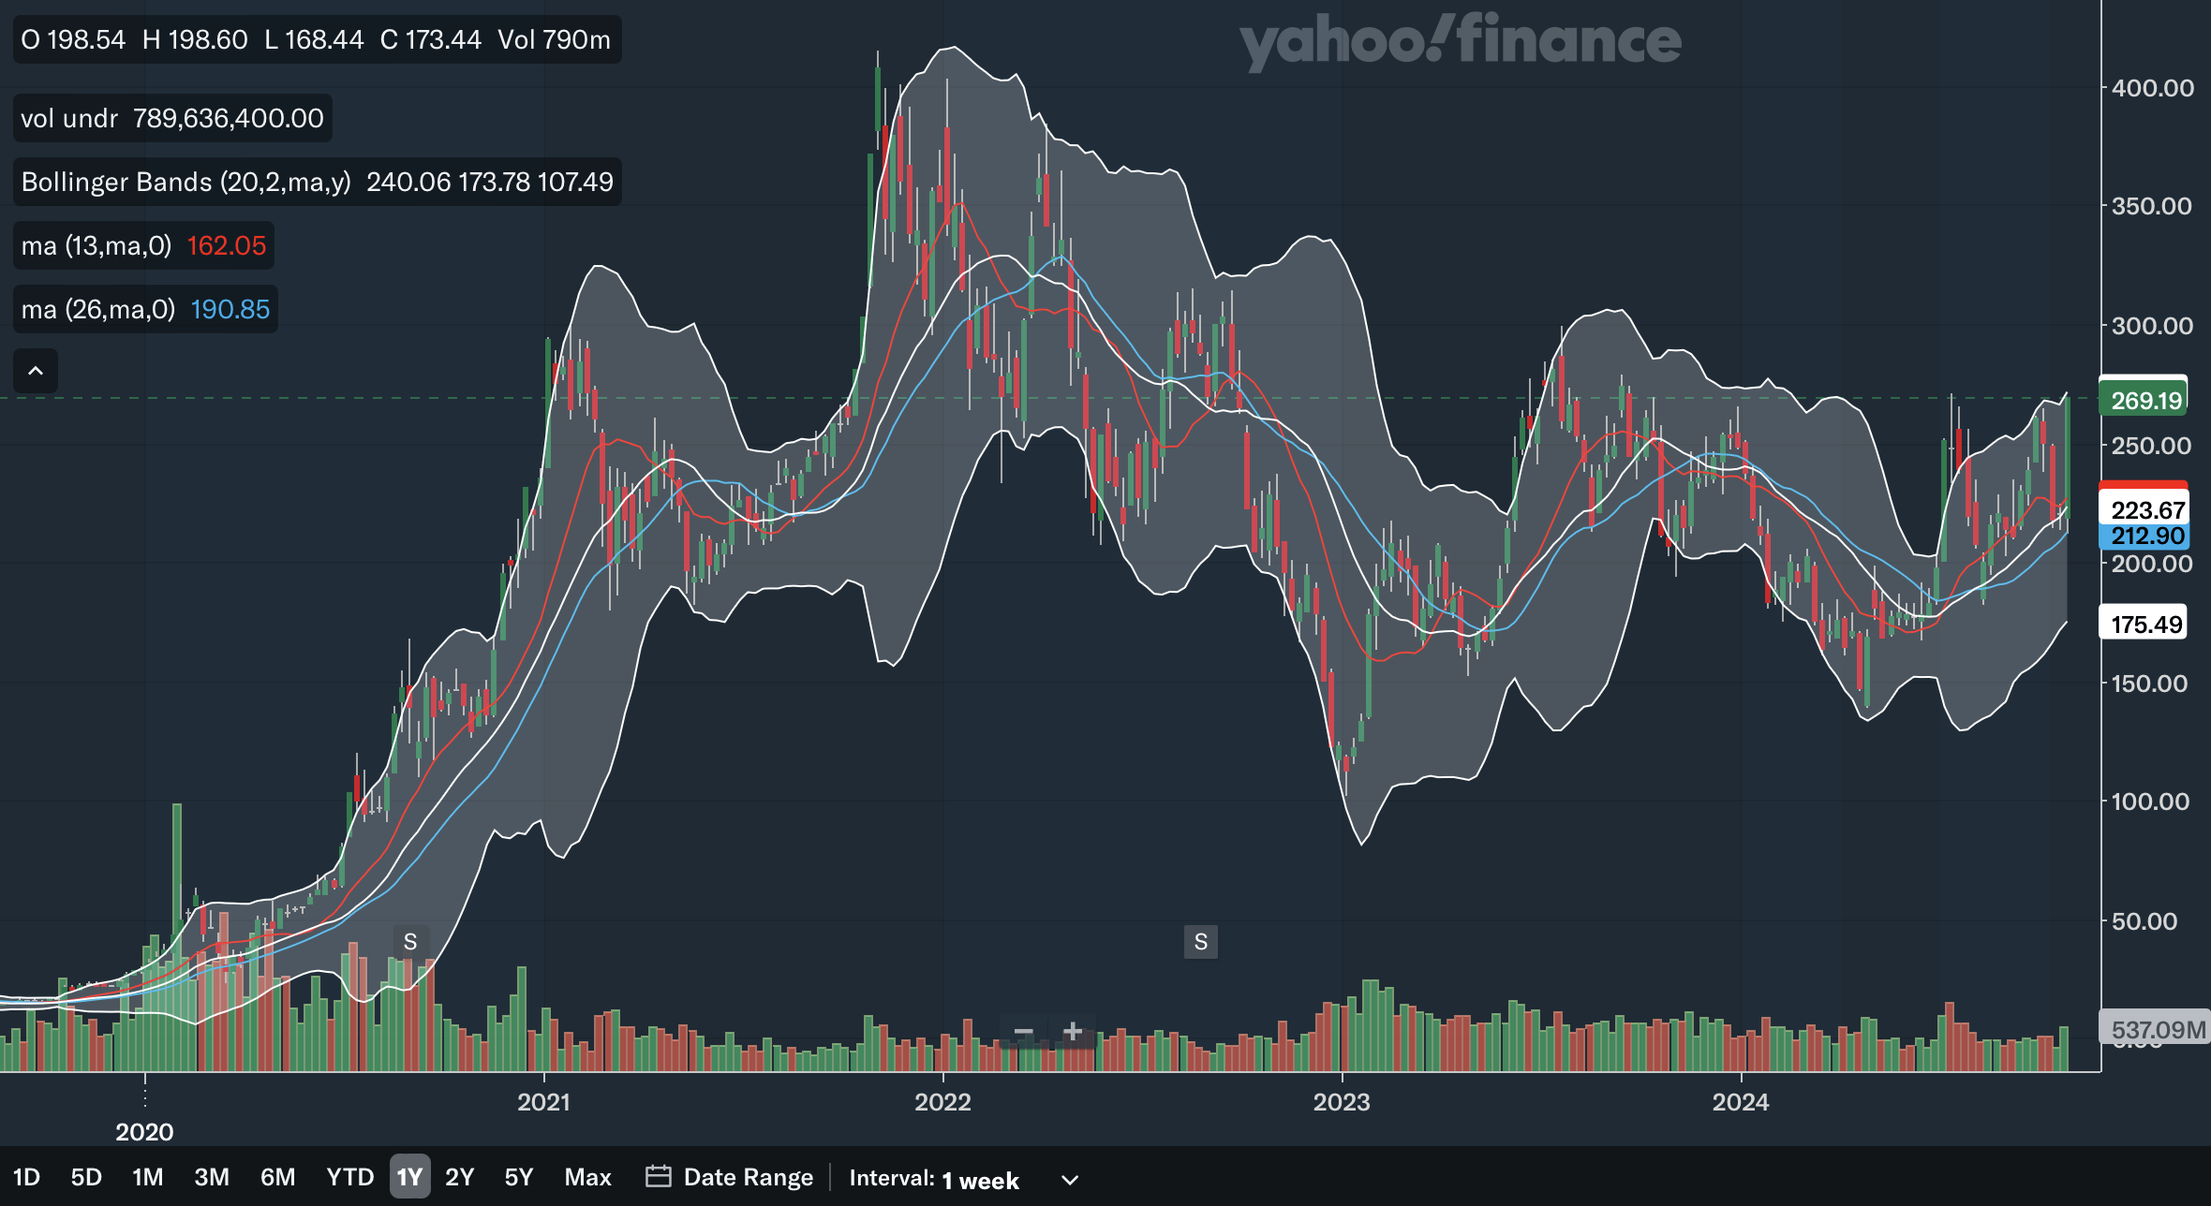Click the zoom in plus icon
Viewport: 2211px width, 1206px height.
point(1073,1032)
